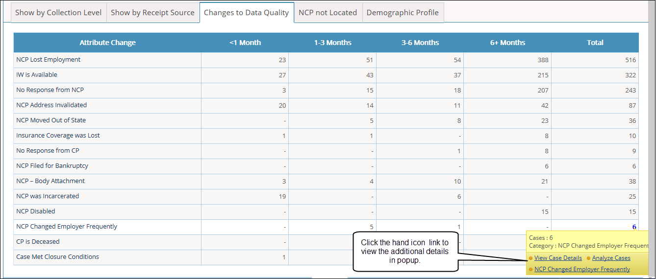The height and width of the screenshot is (279, 656).
Task: Click the blue total 6 link
Action: pos(634,227)
